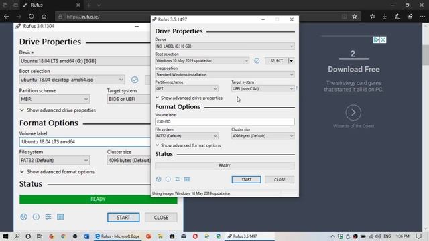Click the Volume label field with ESD-ISO
The width and height of the screenshot is (429, 241).
(x=225, y=122)
